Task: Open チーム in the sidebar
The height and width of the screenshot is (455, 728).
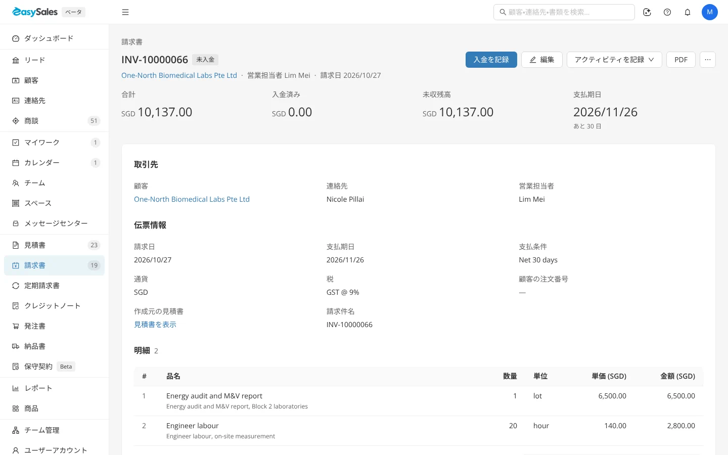Action: [x=54, y=183]
